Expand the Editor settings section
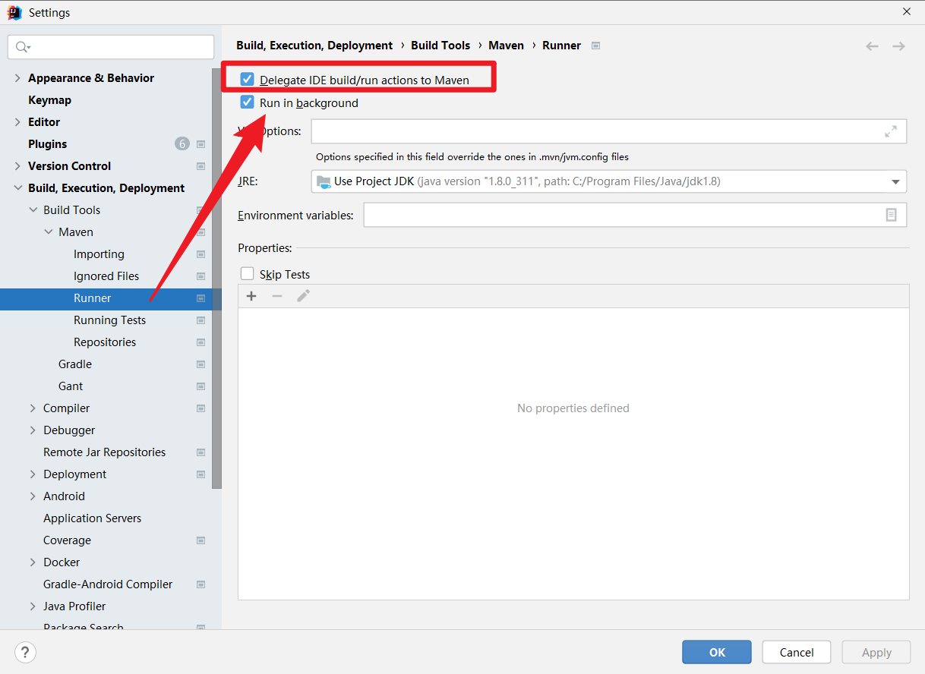 [17, 122]
